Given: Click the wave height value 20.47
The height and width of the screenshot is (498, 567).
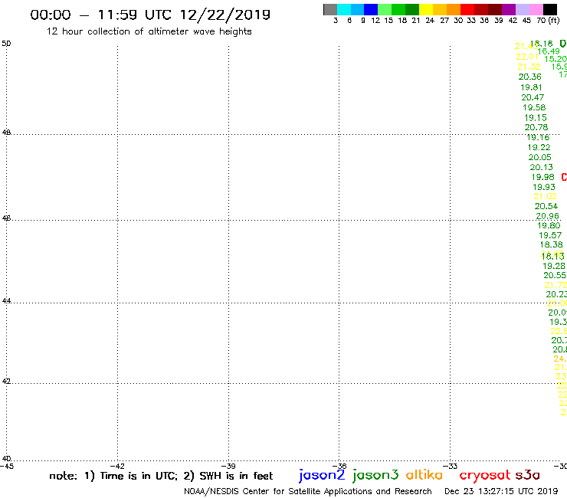Looking at the screenshot, I should pyautogui.click(x=533, y=97).
